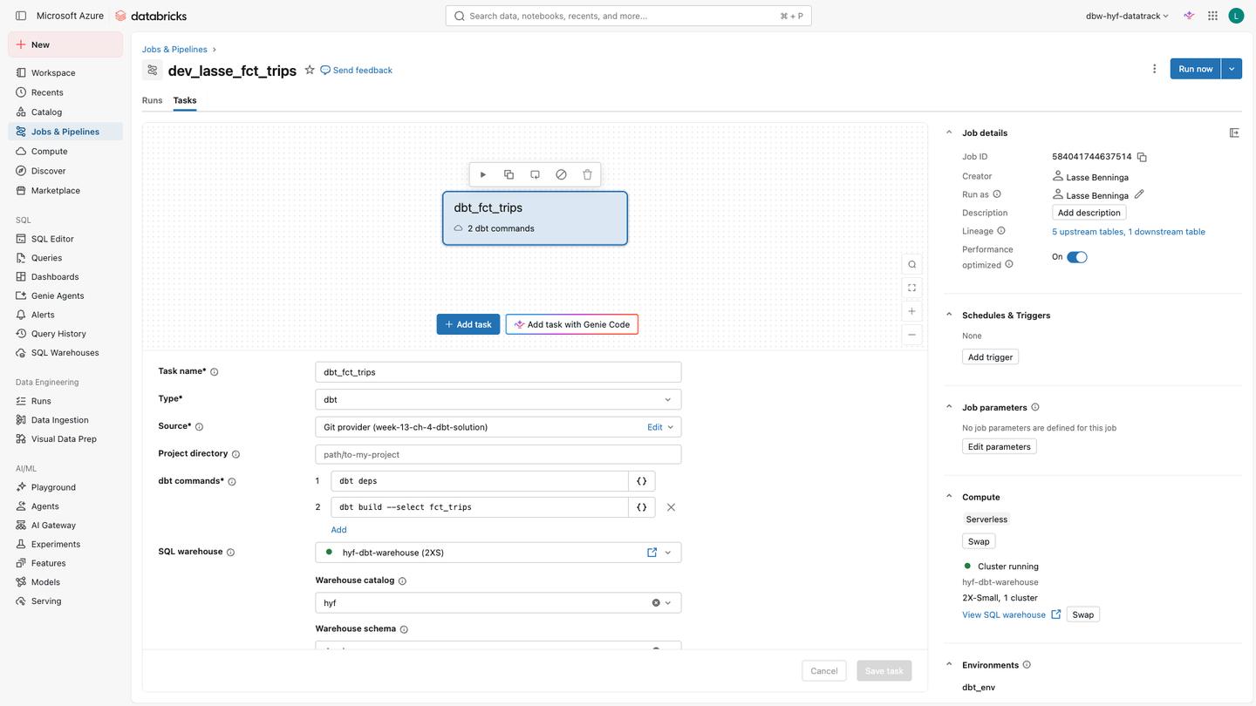Screen dimensions: 1256x706
Task: Click the info icon next to Task name
Action: [x=215, y=372]
